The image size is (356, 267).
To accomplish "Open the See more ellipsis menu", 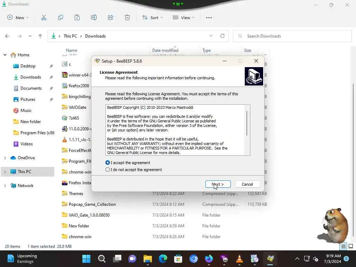I will [x=209, y=17].
